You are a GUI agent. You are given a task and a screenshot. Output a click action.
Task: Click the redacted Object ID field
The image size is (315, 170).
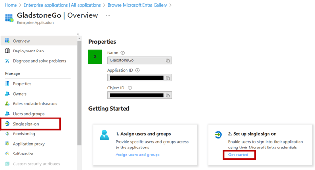tap(140, 96)
